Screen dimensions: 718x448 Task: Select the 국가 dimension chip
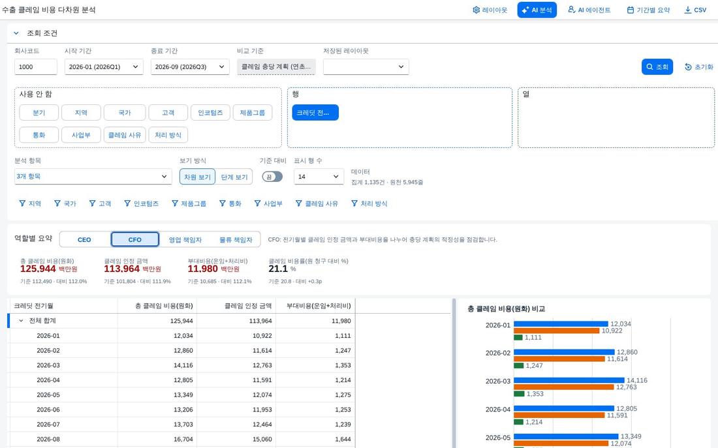[x=125, y=113]
